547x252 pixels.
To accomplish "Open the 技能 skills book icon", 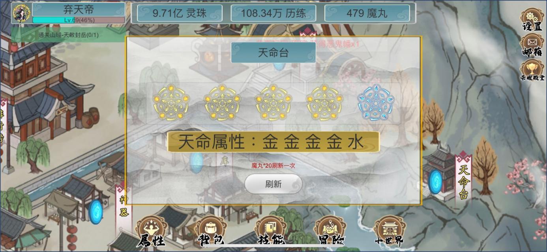I will point(270,232).
